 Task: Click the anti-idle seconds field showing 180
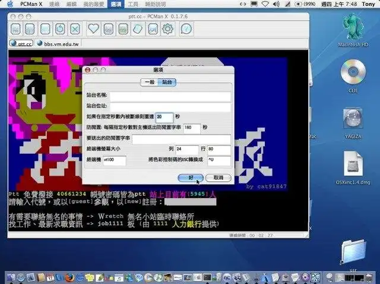pos(192,128)
